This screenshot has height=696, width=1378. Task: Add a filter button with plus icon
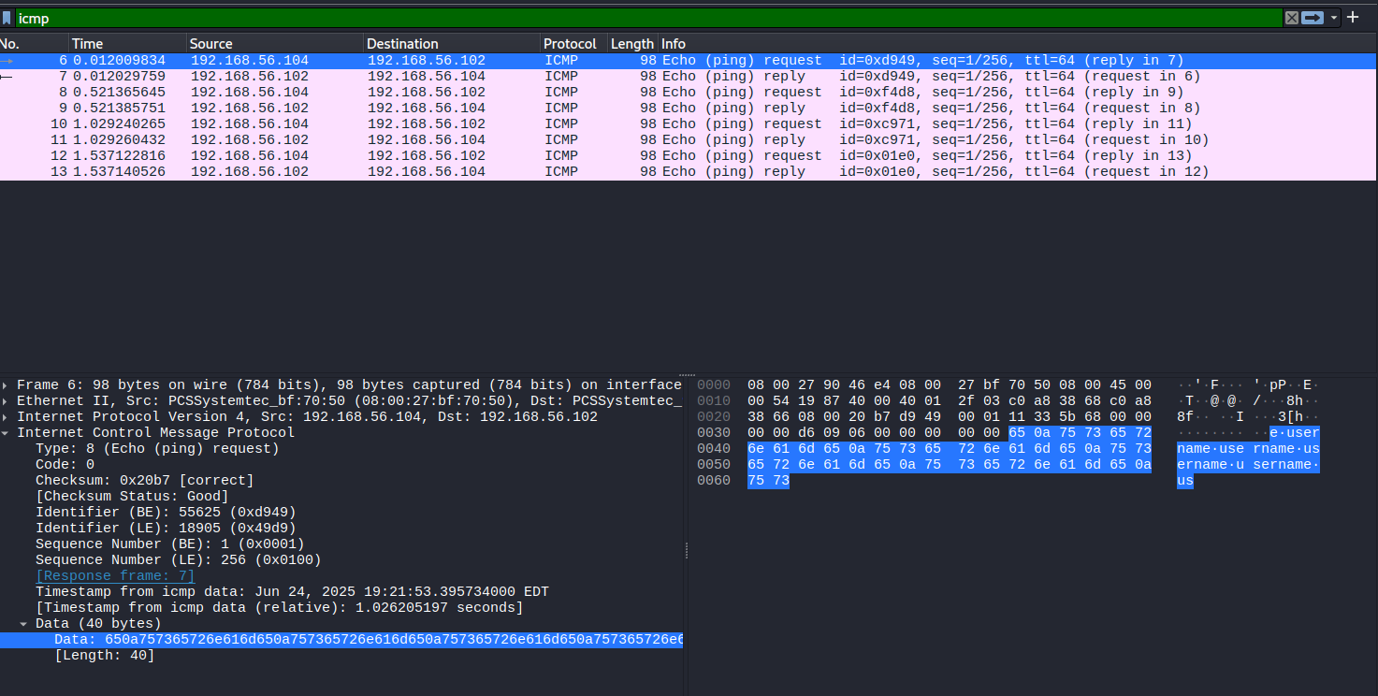[x=1352, y=18]
